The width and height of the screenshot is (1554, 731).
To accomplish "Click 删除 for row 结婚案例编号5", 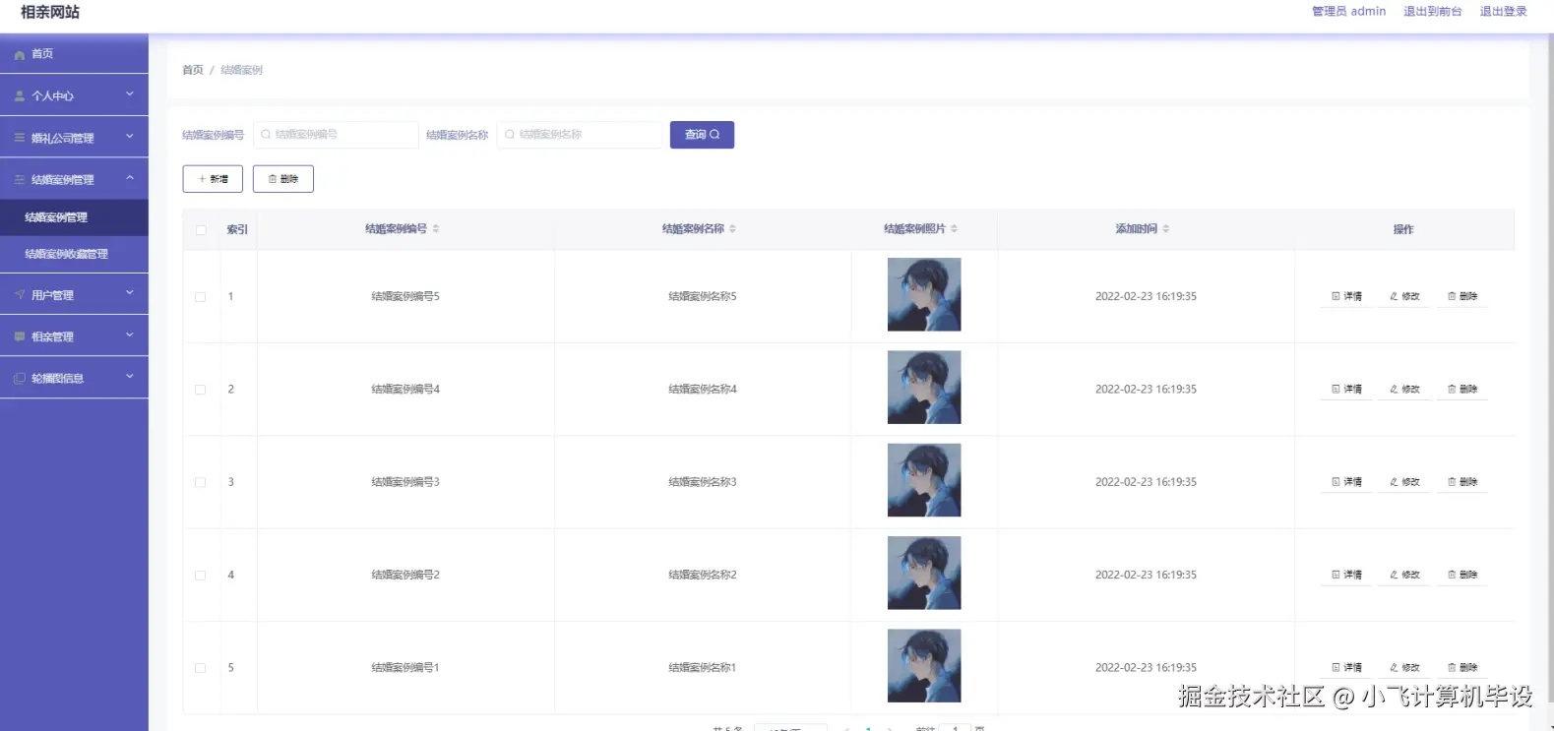I will (x=1462, y=296).
